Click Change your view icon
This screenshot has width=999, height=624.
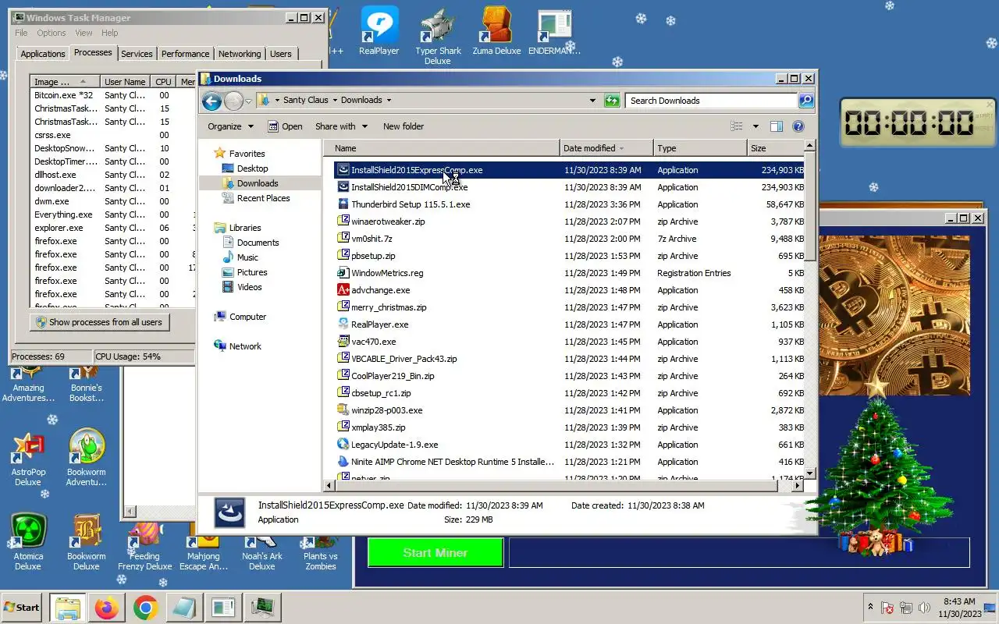coord(737,126)
